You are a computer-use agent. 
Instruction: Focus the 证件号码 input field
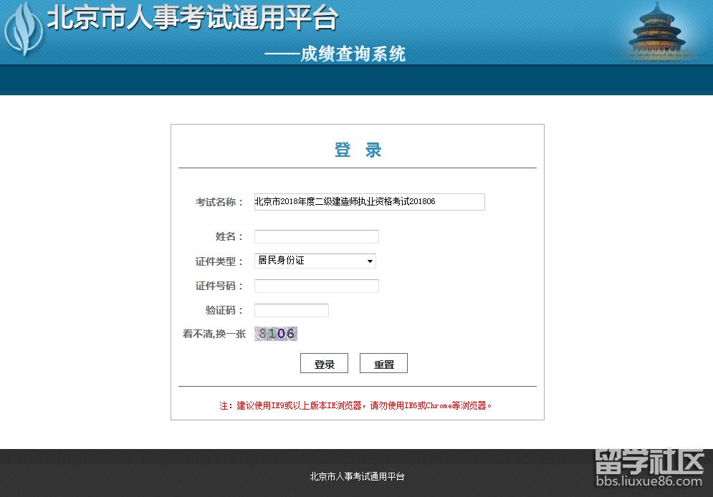[316, 285]
